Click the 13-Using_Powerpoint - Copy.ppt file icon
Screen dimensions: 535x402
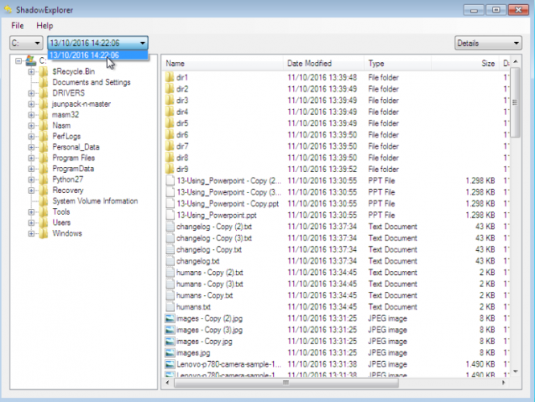tap(170, 203)
